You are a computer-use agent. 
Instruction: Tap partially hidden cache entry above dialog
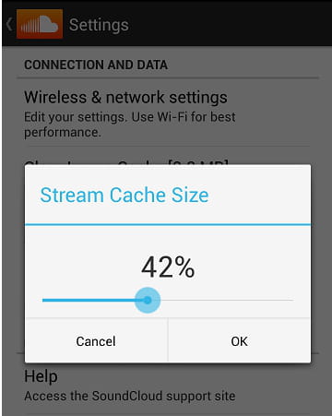[x=126, y=161]
